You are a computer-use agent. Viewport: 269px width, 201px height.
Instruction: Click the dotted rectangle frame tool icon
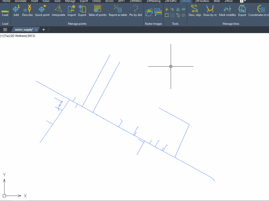pos(167,15)
